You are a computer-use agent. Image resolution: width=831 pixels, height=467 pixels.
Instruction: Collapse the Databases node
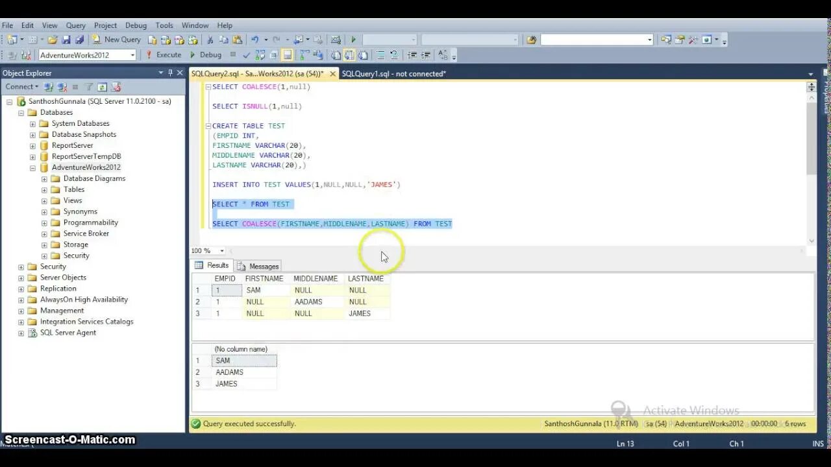21,112
